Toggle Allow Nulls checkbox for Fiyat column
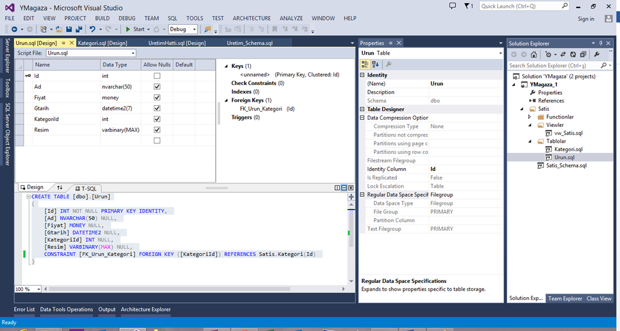The width and height of the screenshot is (620, 331). tap(157, 97)
